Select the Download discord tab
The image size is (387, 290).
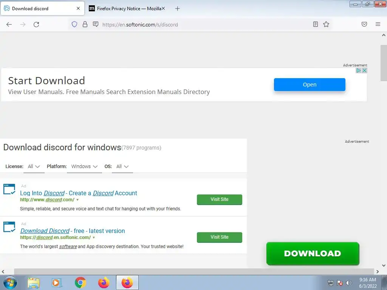click(42, 9)
